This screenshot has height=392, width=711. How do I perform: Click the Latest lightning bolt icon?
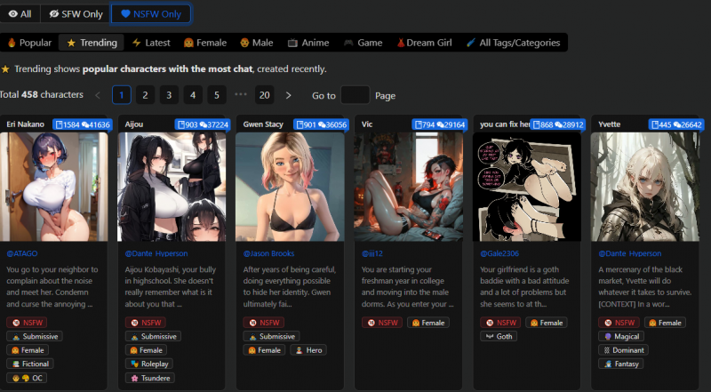click(x=136, y=43)
